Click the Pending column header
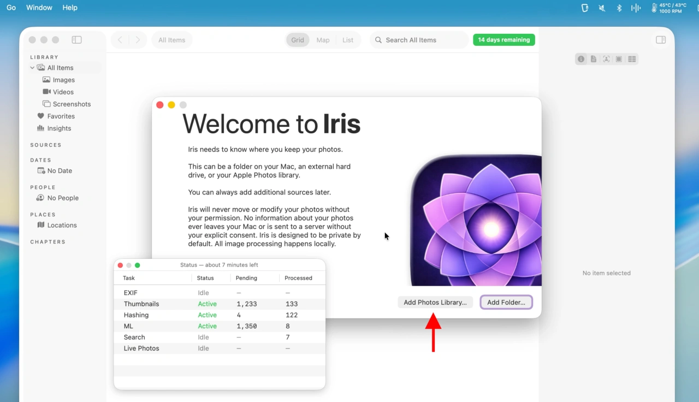Screen dimensions: 699x402 [x=246, y=278]
